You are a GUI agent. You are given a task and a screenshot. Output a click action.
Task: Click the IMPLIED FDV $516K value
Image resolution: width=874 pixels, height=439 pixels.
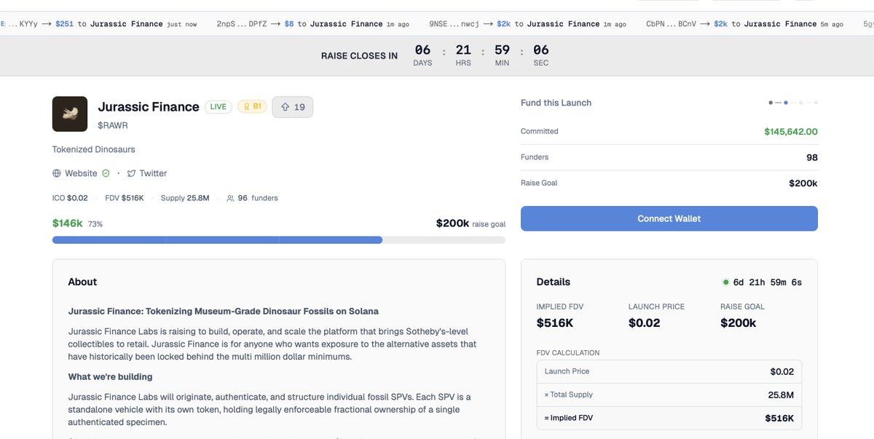pos(555,323)
